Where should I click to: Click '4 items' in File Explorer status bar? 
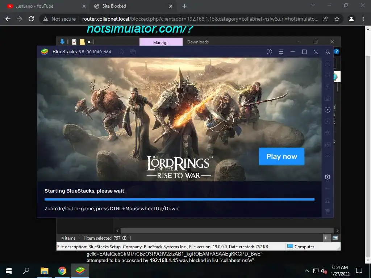[x=68, y=238]
